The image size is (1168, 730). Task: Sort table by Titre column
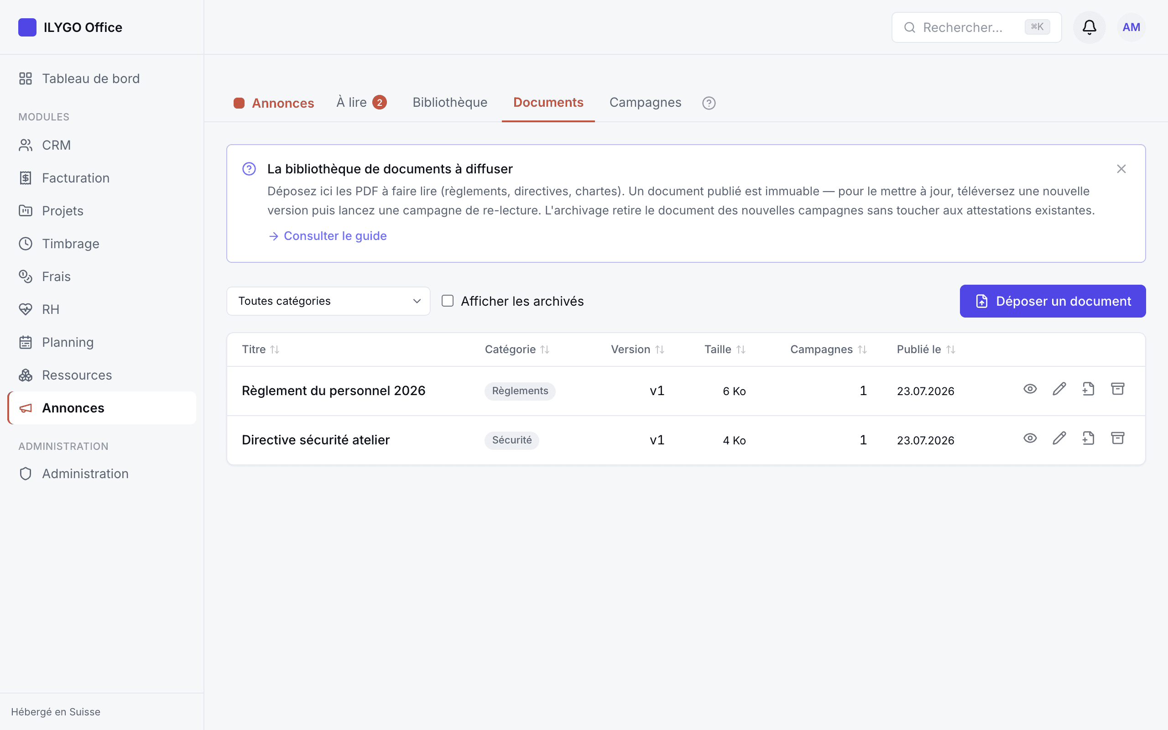[x=261, y=349]
